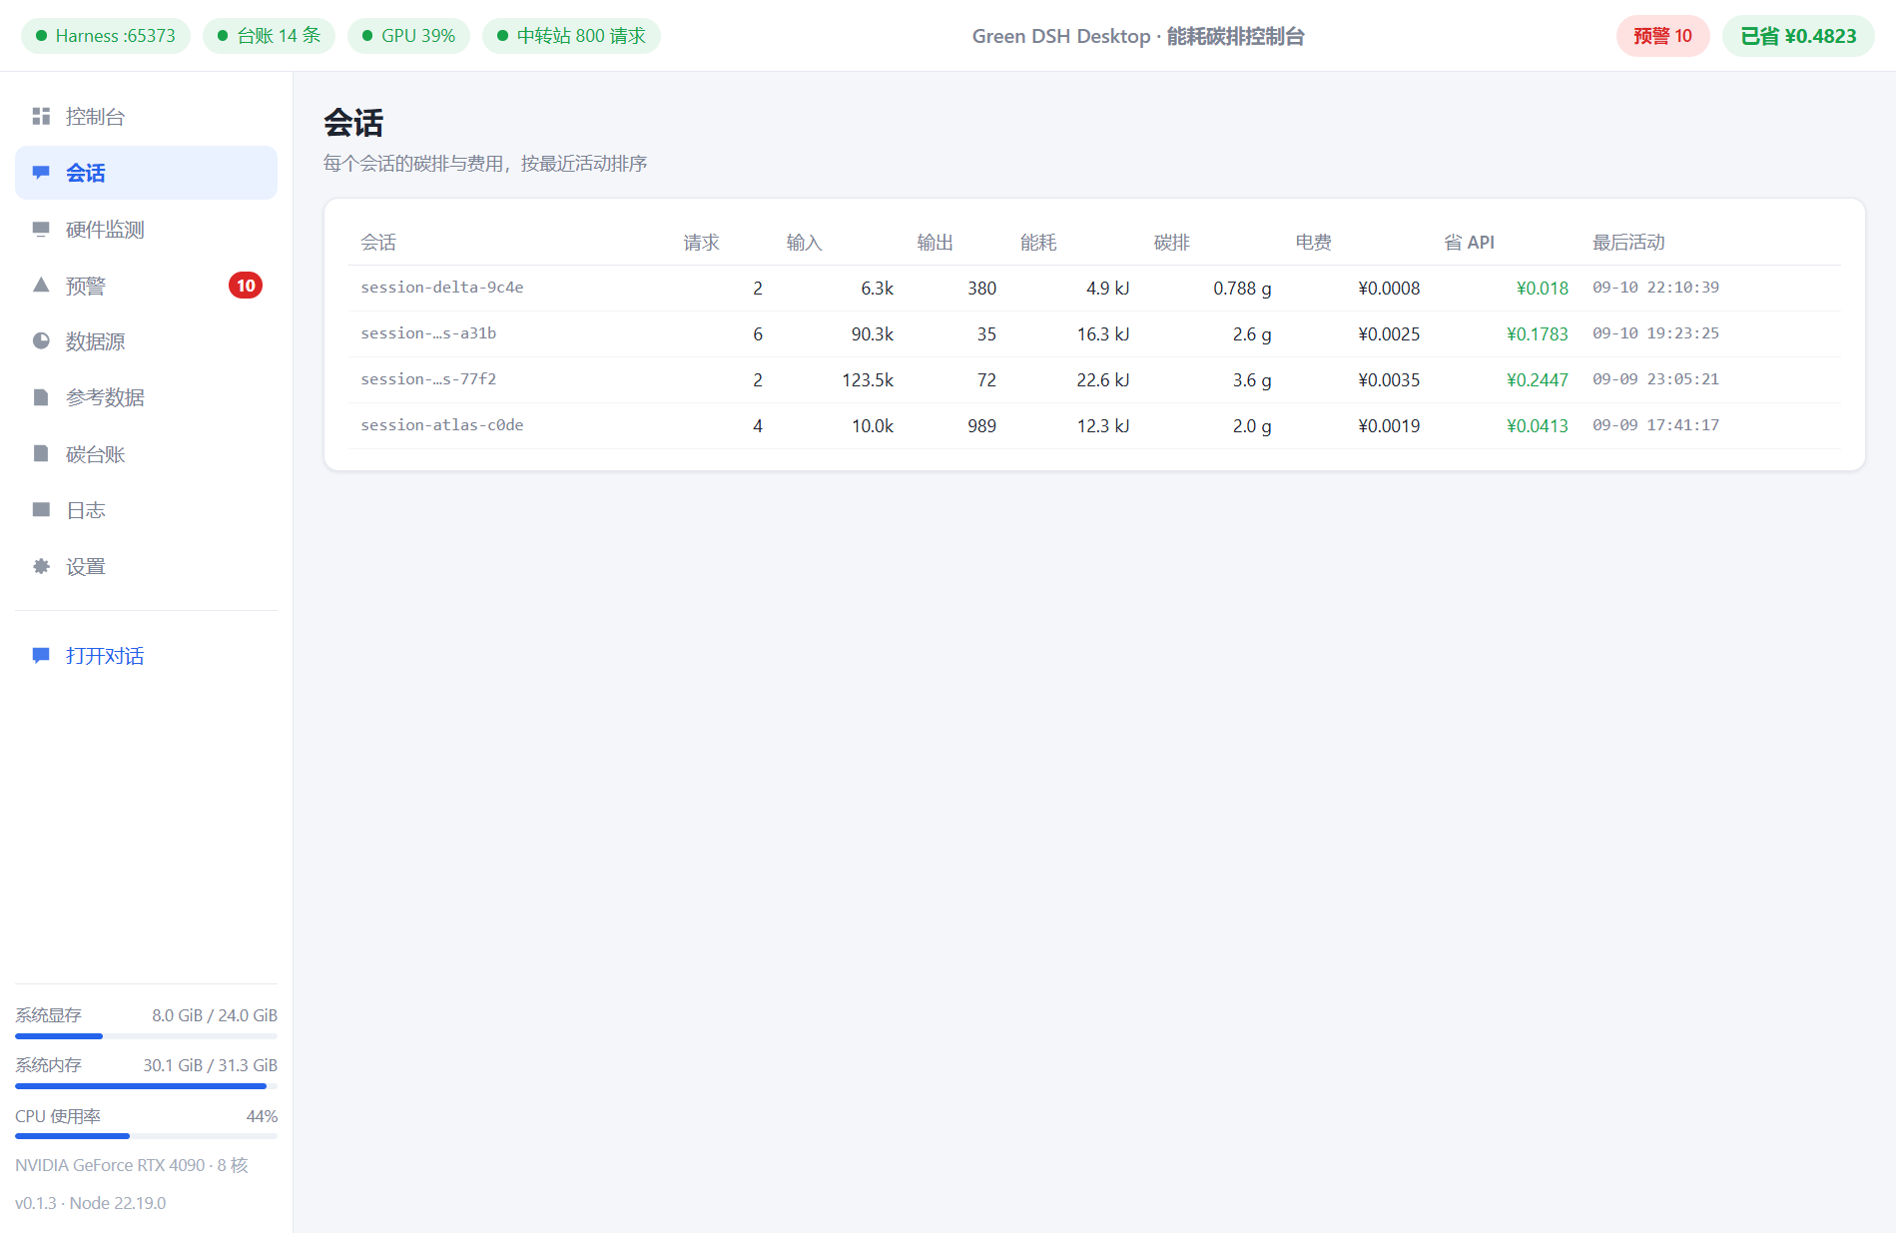Click the red 10 count badge beside 预警
This screenshot has width=1896, height=1233.
click(x=246, y=286)
